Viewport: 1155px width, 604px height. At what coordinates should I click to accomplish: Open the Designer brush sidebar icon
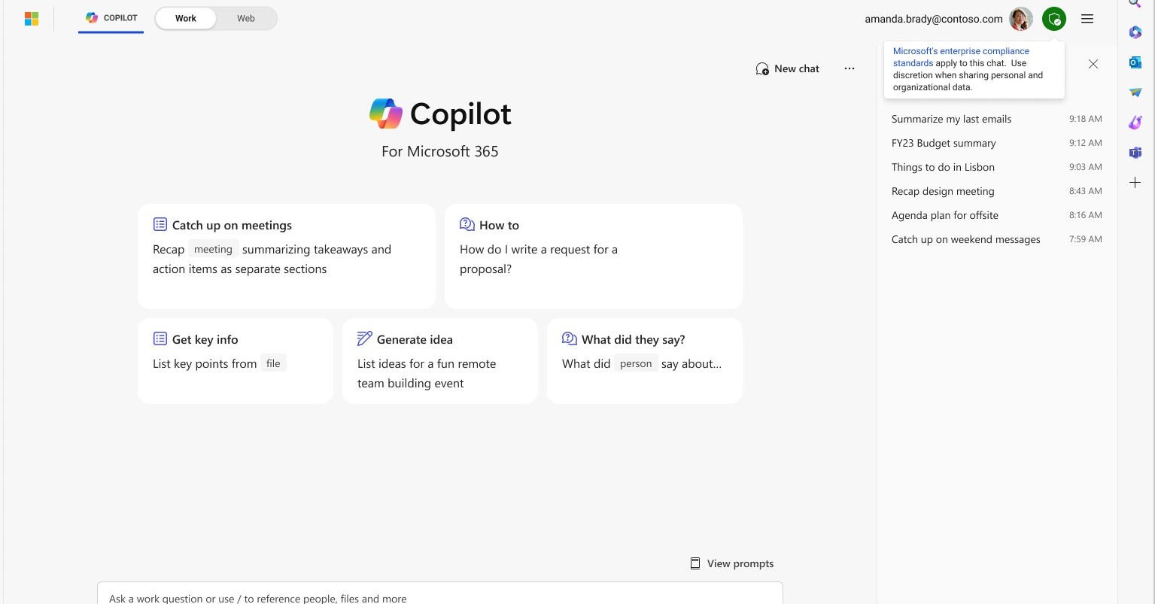pyautogui.click(x=1135, y=122)
